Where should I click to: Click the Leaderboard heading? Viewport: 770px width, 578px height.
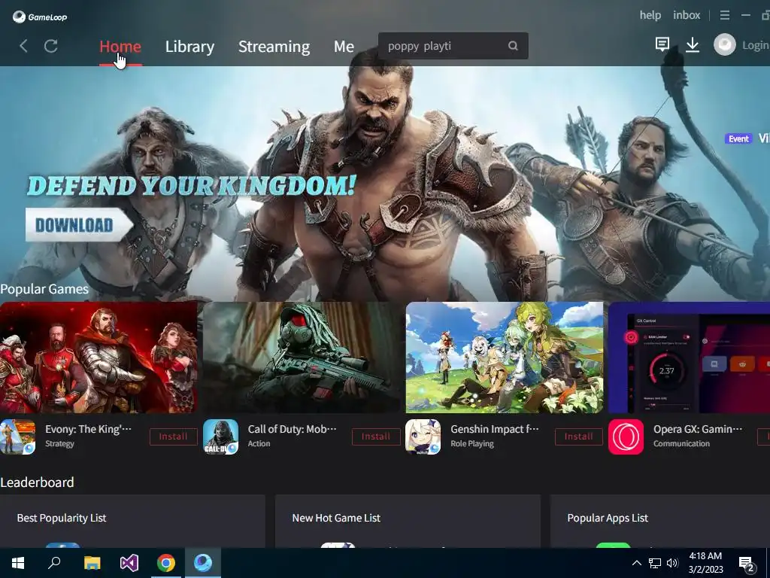pyautogui.click(x=37, y=482)
